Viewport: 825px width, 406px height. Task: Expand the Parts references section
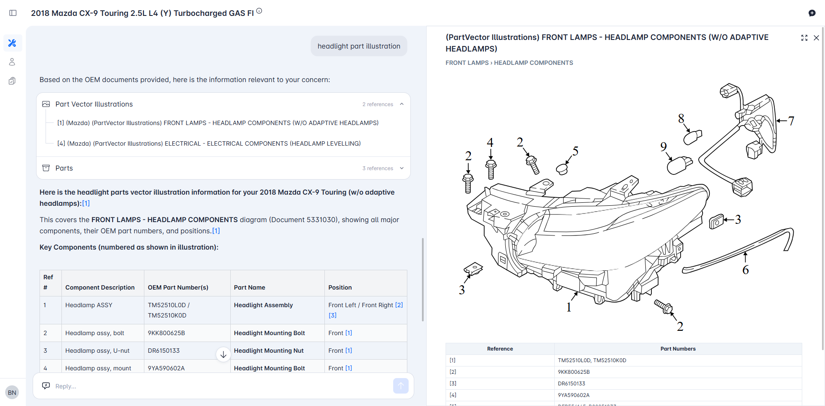(x=401, y=168)
